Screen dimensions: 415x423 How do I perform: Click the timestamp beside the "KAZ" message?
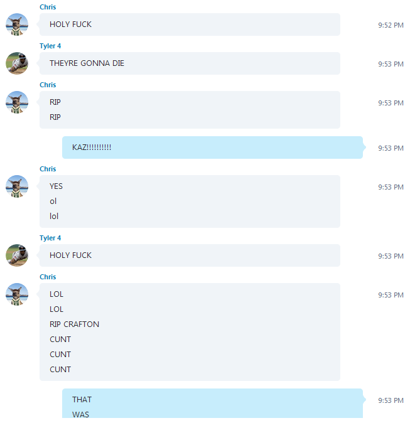pyautogui.click(x=391, y=148)
